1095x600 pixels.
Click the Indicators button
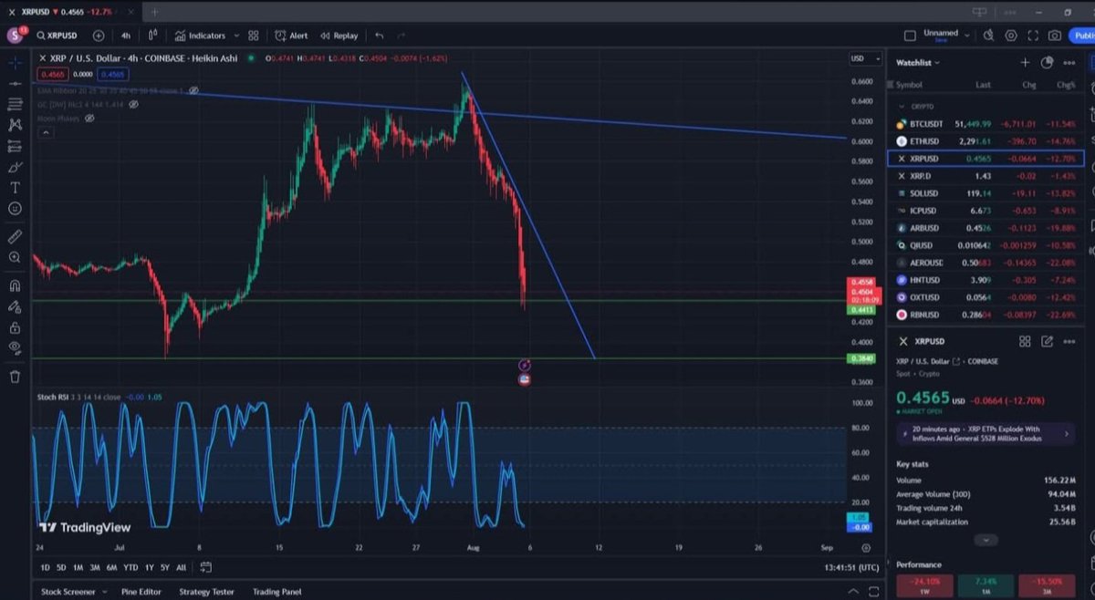(200, 36)
